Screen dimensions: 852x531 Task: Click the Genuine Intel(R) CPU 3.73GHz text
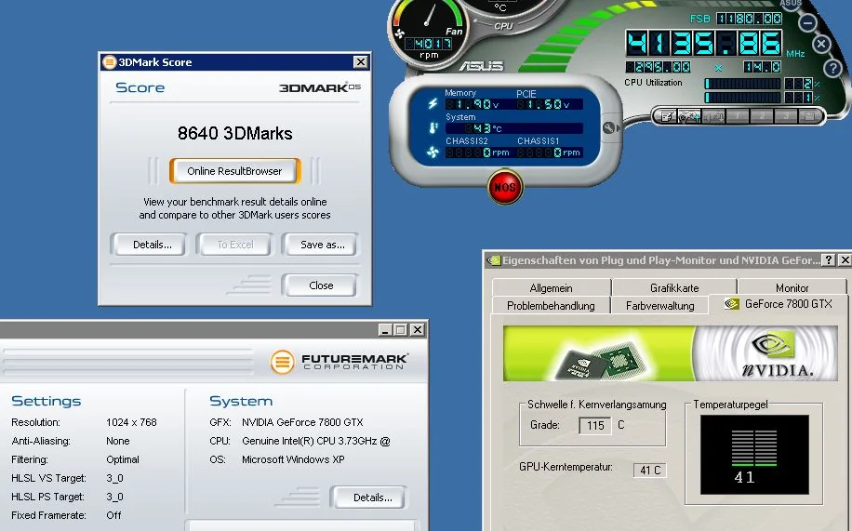click(315, 441)
